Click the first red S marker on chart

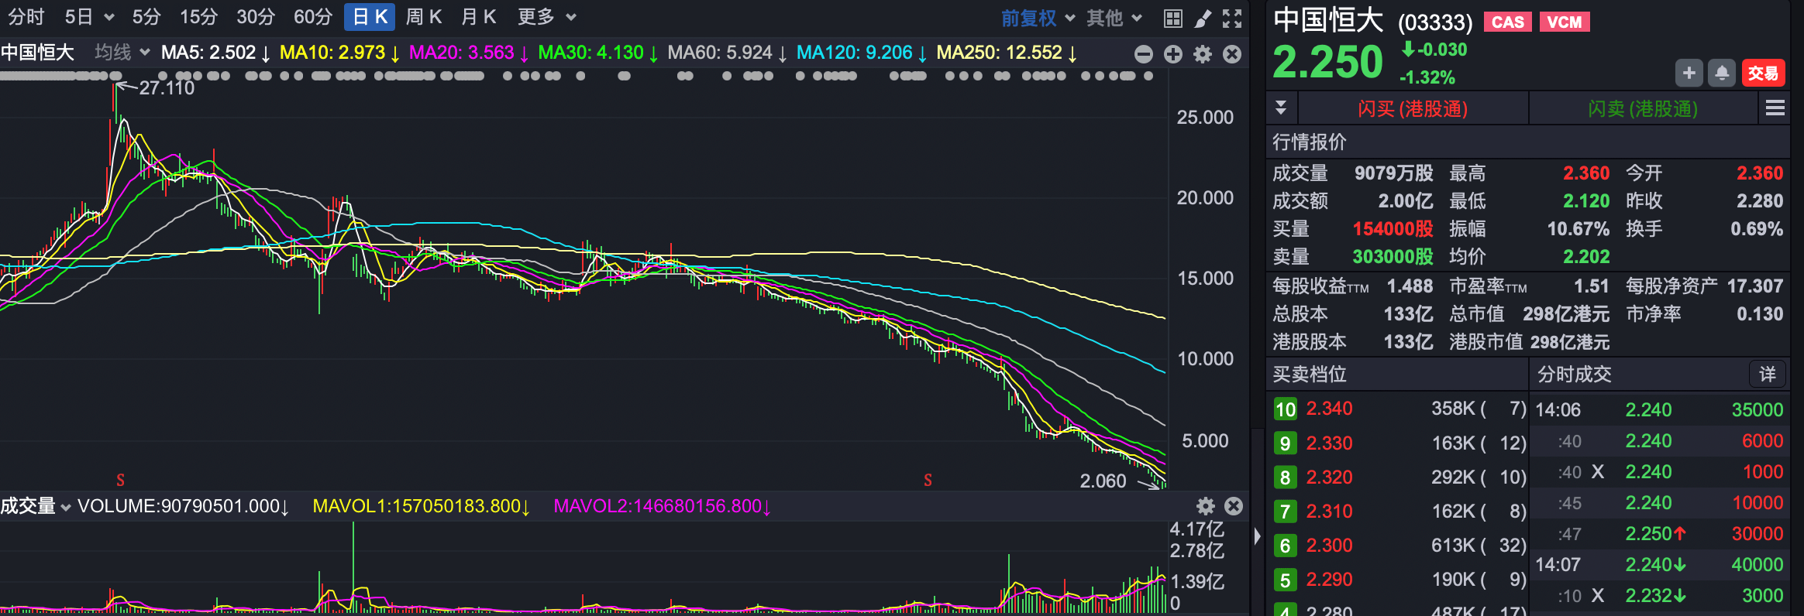[x=121, y=480]
